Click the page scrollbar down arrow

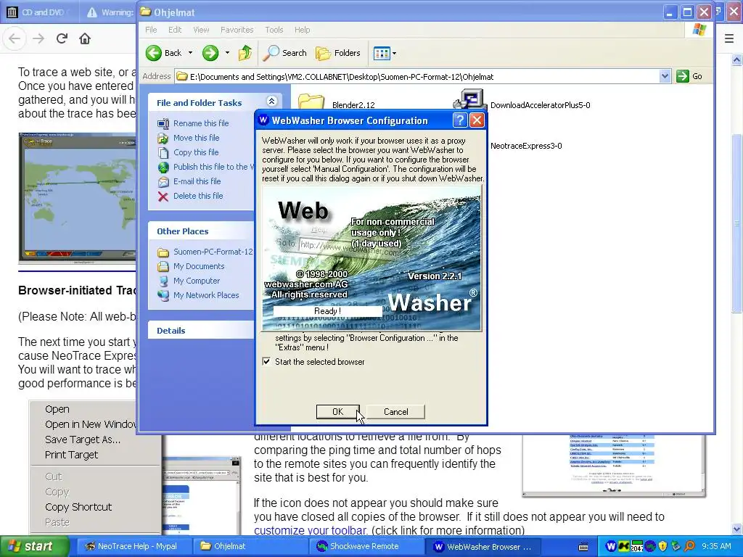[x=737, y=529]
